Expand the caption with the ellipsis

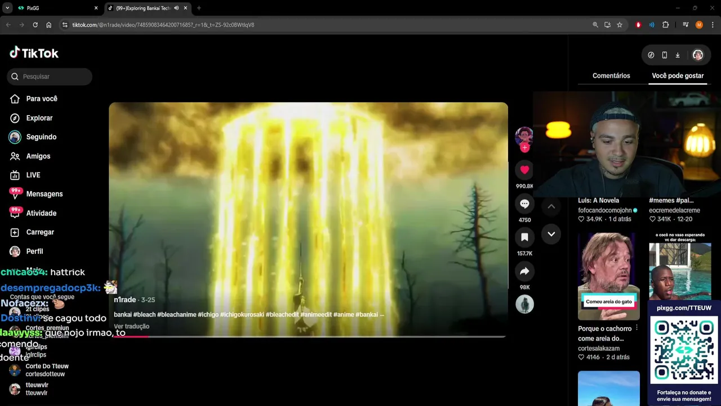[381, 315]
